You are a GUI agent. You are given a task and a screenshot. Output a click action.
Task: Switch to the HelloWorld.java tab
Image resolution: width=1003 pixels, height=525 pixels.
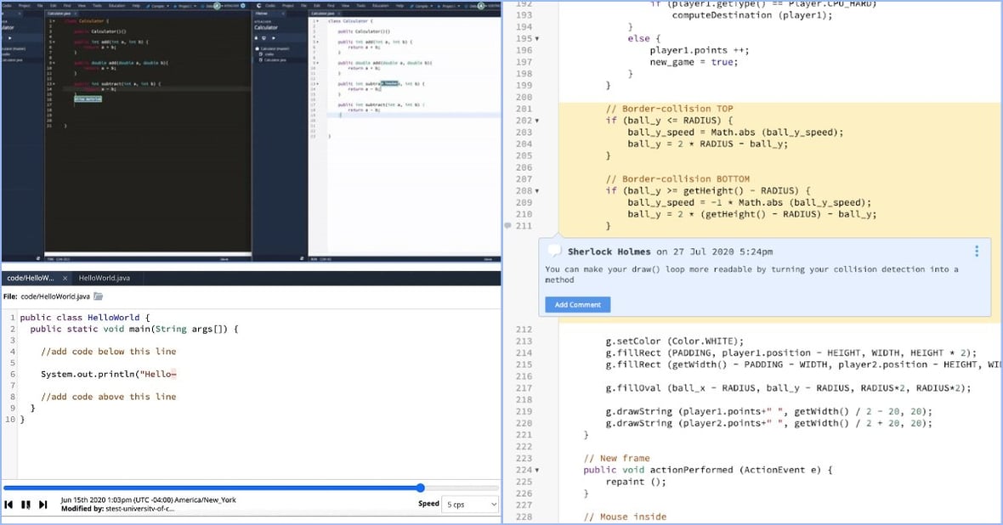pos(104,278)
